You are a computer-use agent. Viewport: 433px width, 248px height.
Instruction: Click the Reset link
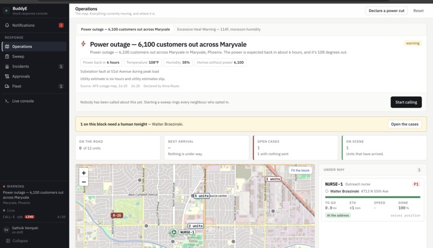(418, 11)
